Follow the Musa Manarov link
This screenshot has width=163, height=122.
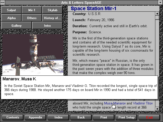pyautogui.click(x=115, y=103)
